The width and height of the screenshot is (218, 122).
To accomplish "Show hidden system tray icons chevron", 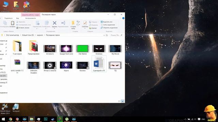I will (x=185, y=119).
